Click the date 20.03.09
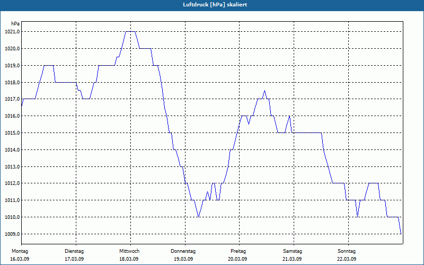This screenshot has width=424, height=265. coord(237,259)
